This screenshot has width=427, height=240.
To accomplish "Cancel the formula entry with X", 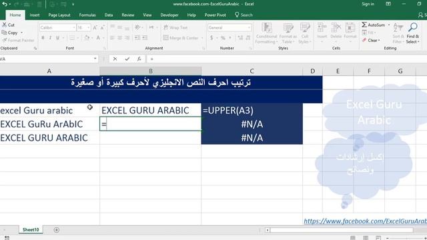I will click(x=115, y=59).
